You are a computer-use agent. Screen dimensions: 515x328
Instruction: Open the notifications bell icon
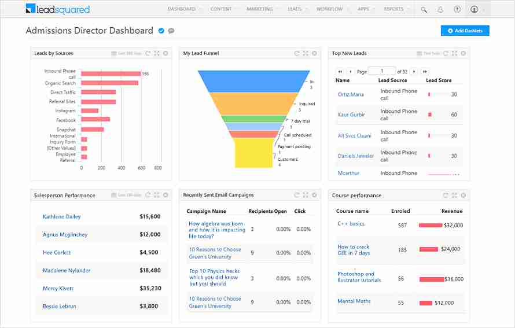tap(440, 9)
